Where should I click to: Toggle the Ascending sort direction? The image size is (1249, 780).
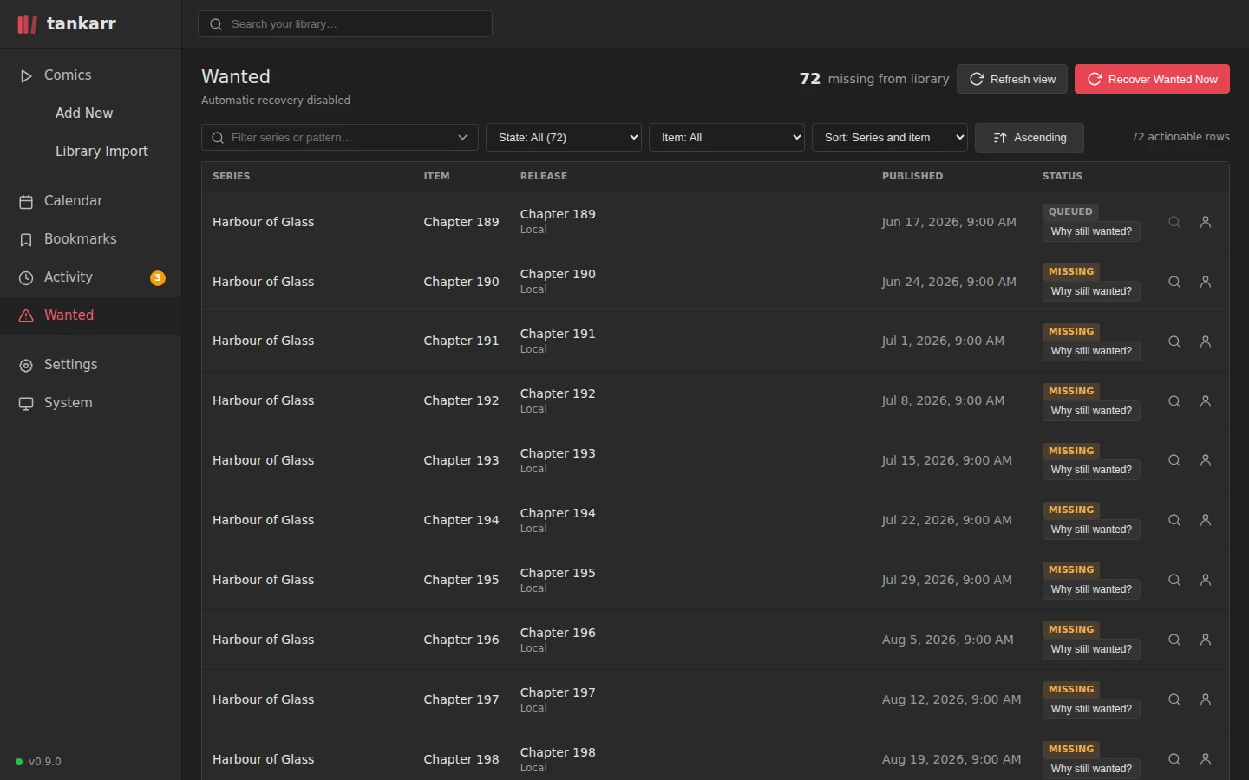(1030, 138)
